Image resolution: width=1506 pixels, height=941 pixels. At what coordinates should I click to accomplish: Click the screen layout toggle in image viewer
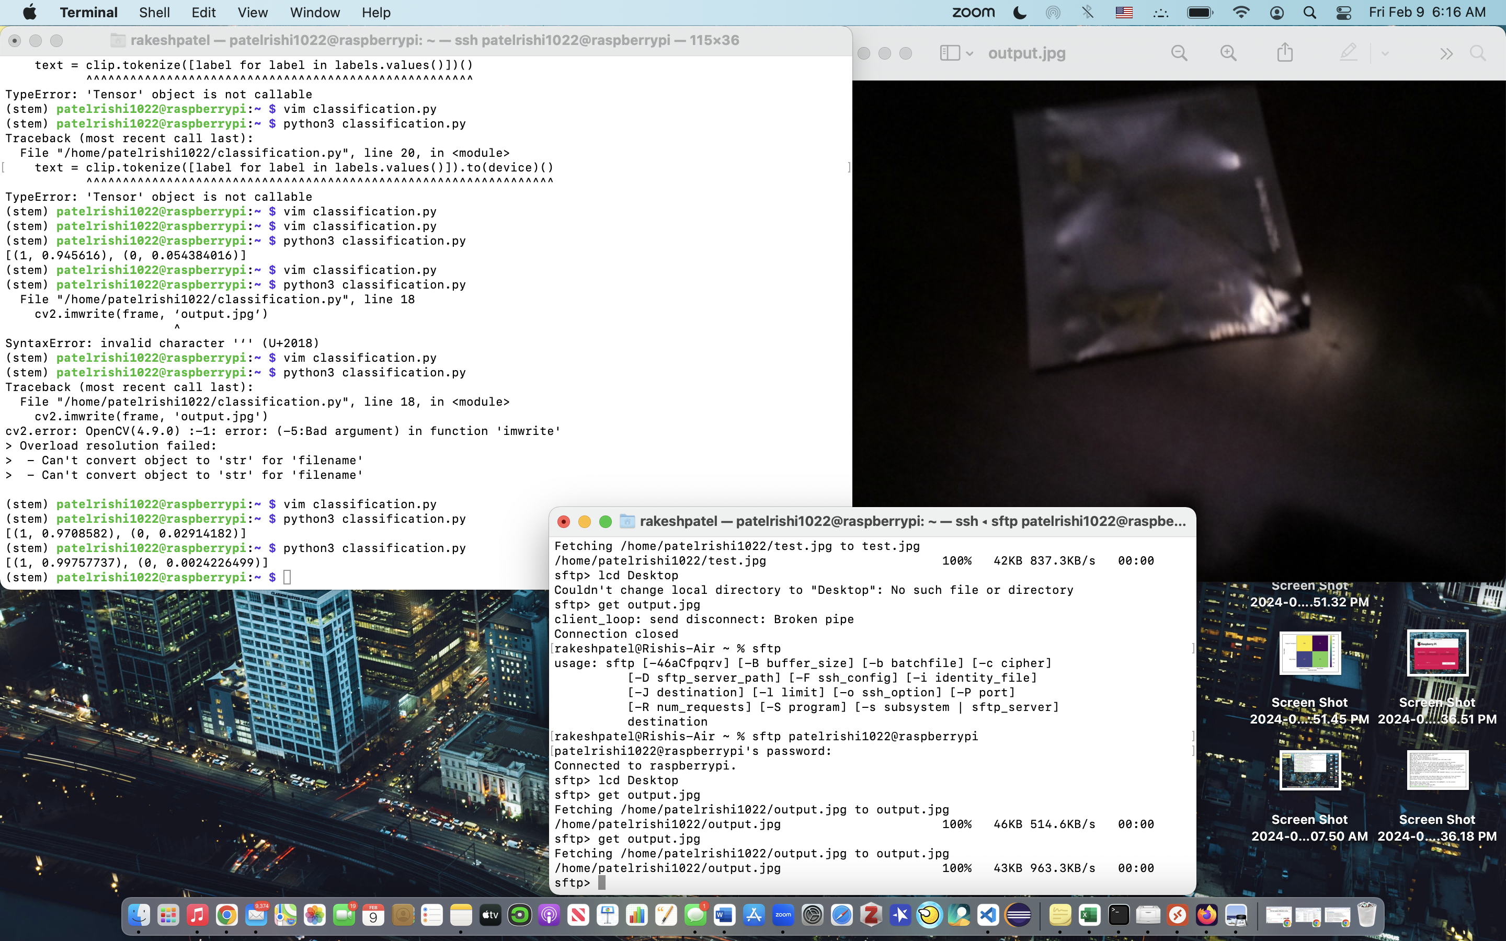pyautogui.click(x=951, y=53)
